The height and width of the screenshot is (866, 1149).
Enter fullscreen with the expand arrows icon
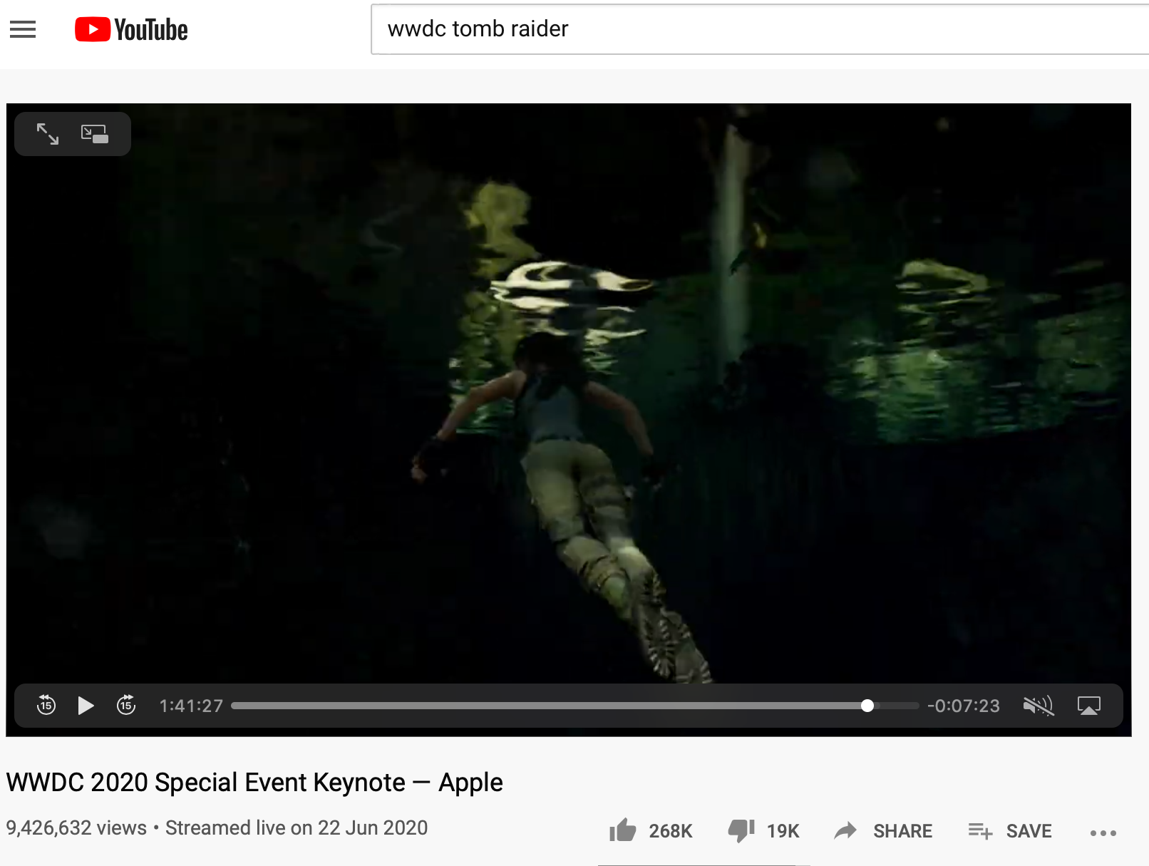pyautogui.click(x=48, y=134)
